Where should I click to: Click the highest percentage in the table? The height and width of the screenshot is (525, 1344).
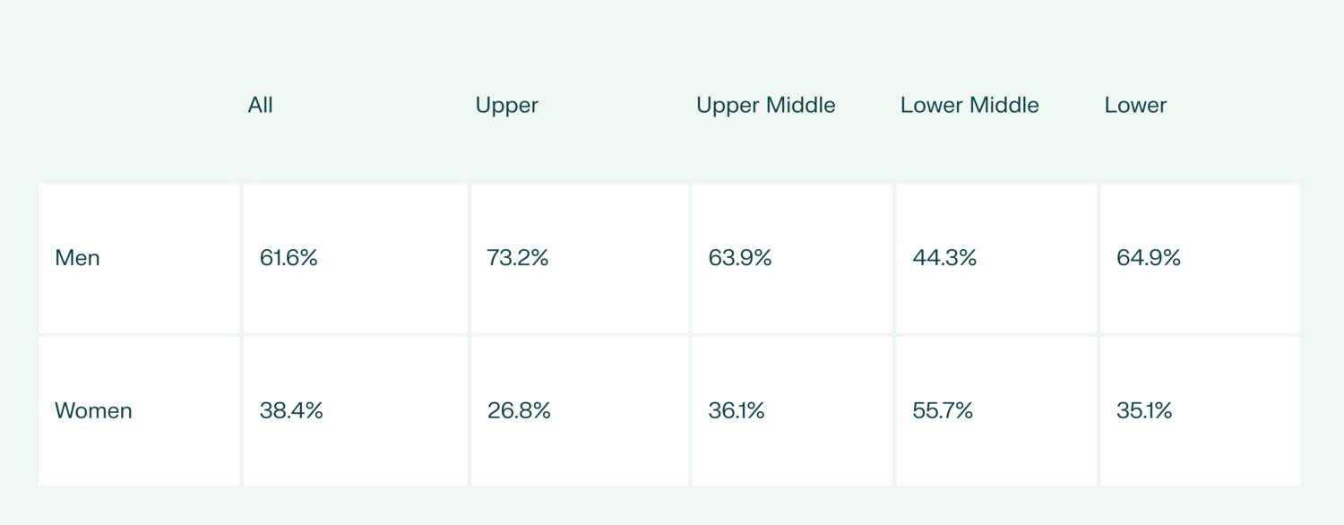517,258
